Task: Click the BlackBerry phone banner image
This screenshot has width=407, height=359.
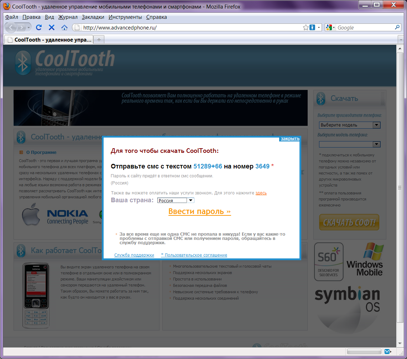Action: click(160, 108)
